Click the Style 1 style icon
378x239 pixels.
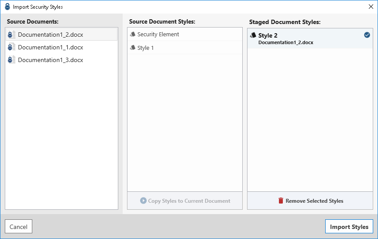tap(133, 48)
